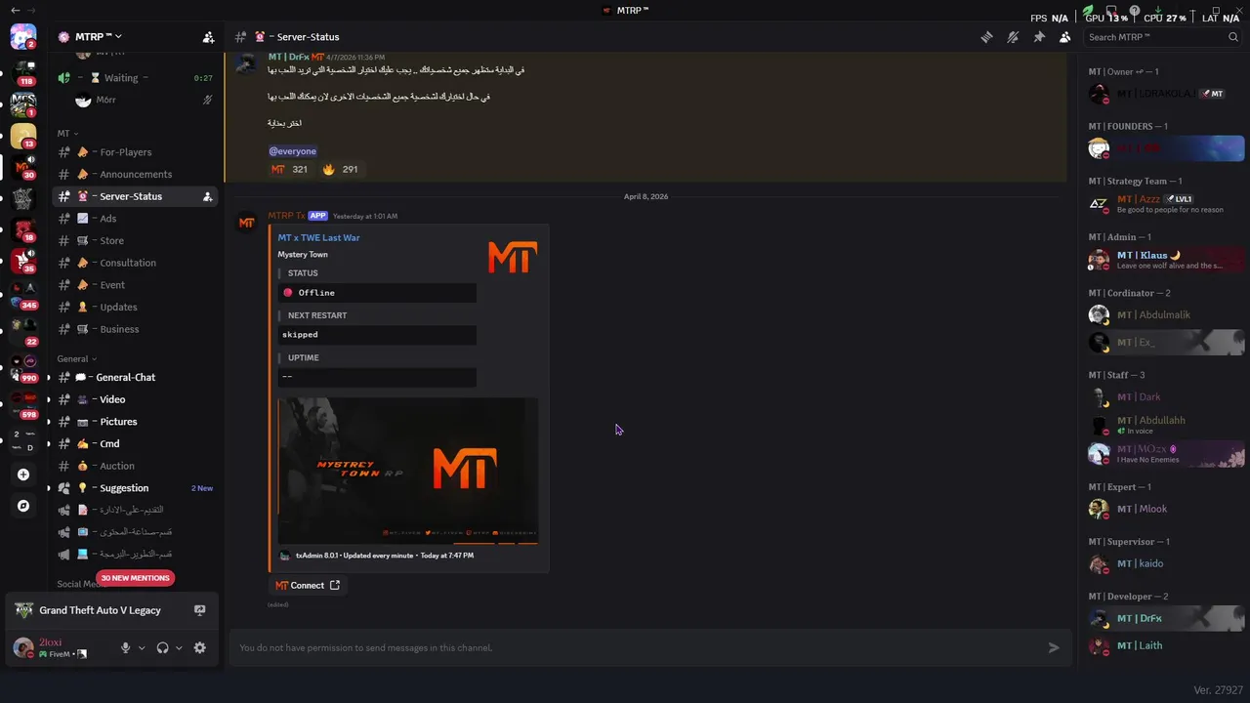Open the Video channel

[135, 399]
